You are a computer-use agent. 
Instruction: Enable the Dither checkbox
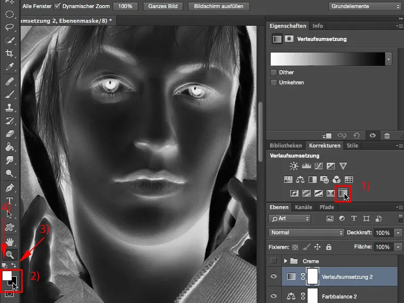pos(274,72)
